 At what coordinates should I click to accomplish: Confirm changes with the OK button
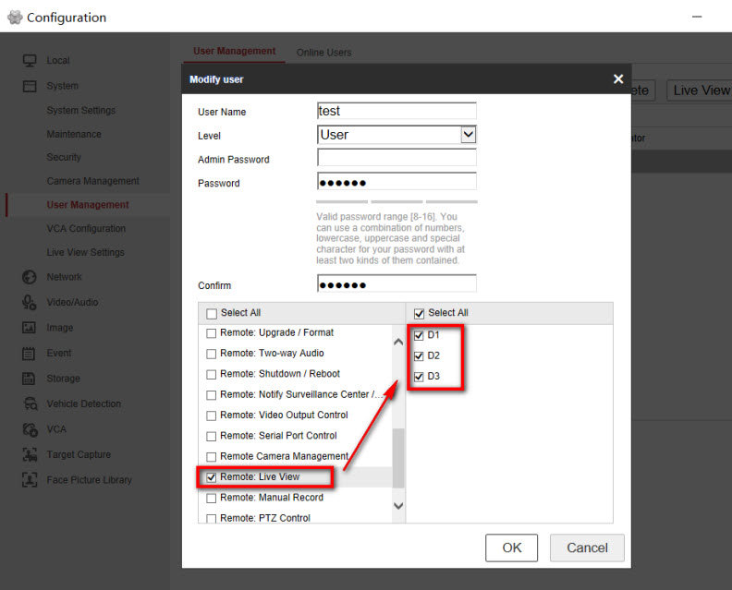[x=511, y=548]
